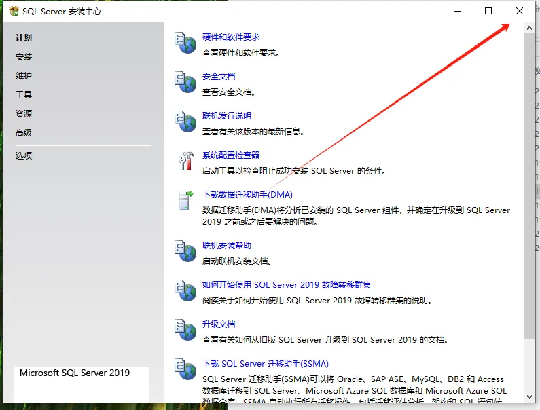Click the text 启动工具以检查阻止成功安装 SQL Server 的条件。

(294, 171)
